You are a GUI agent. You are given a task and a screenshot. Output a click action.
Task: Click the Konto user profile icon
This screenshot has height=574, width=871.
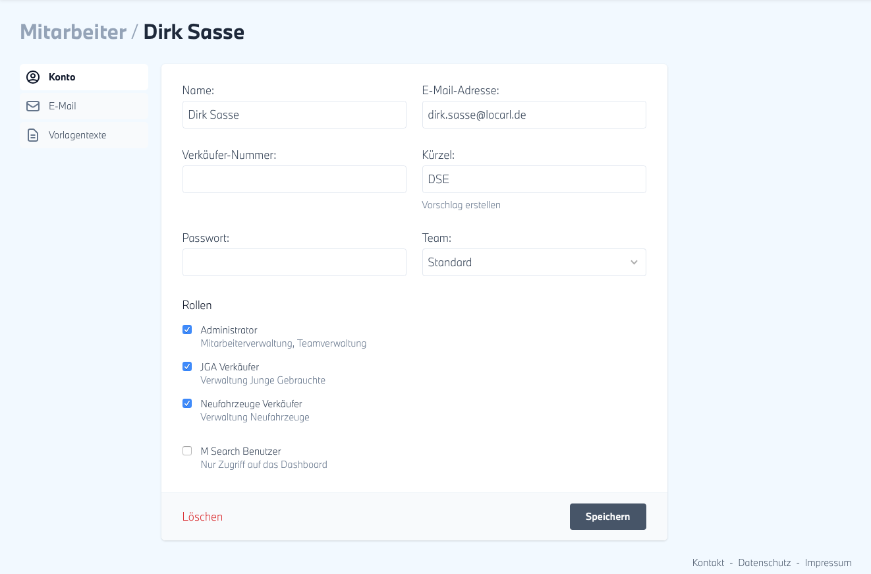point(33,77)
